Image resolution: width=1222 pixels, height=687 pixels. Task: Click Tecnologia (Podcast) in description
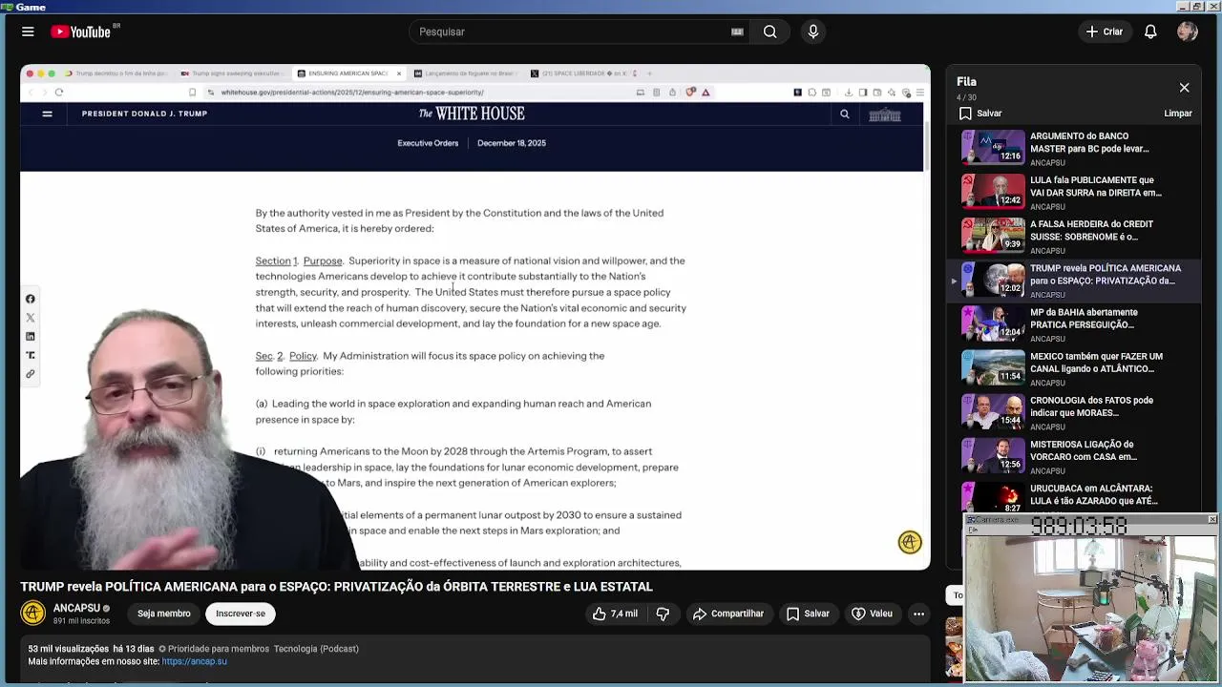pos(316,649)
